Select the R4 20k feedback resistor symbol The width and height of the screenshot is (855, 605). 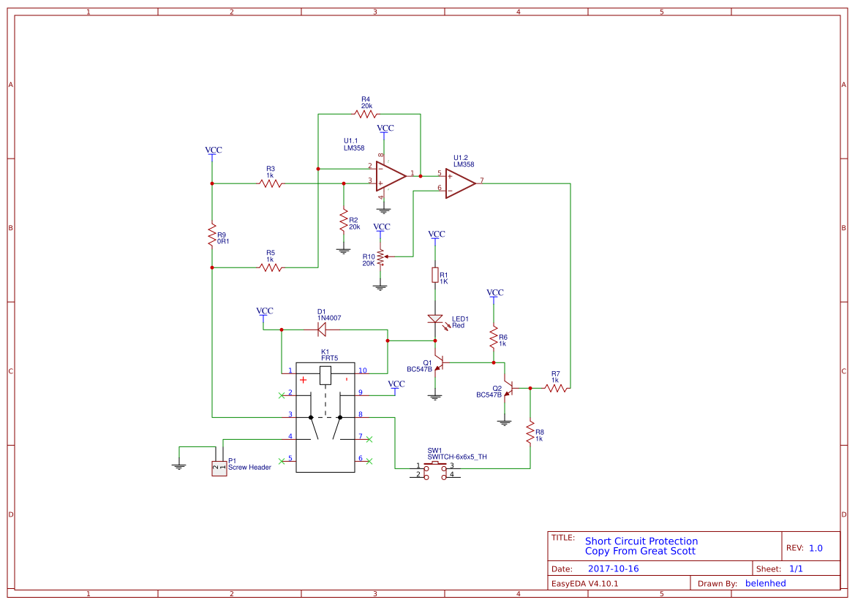coord(367,114)
